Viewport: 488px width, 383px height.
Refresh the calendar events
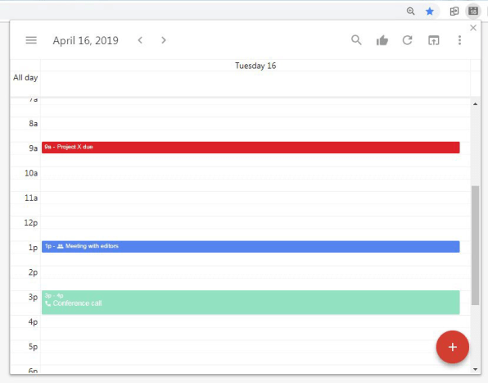408,40
